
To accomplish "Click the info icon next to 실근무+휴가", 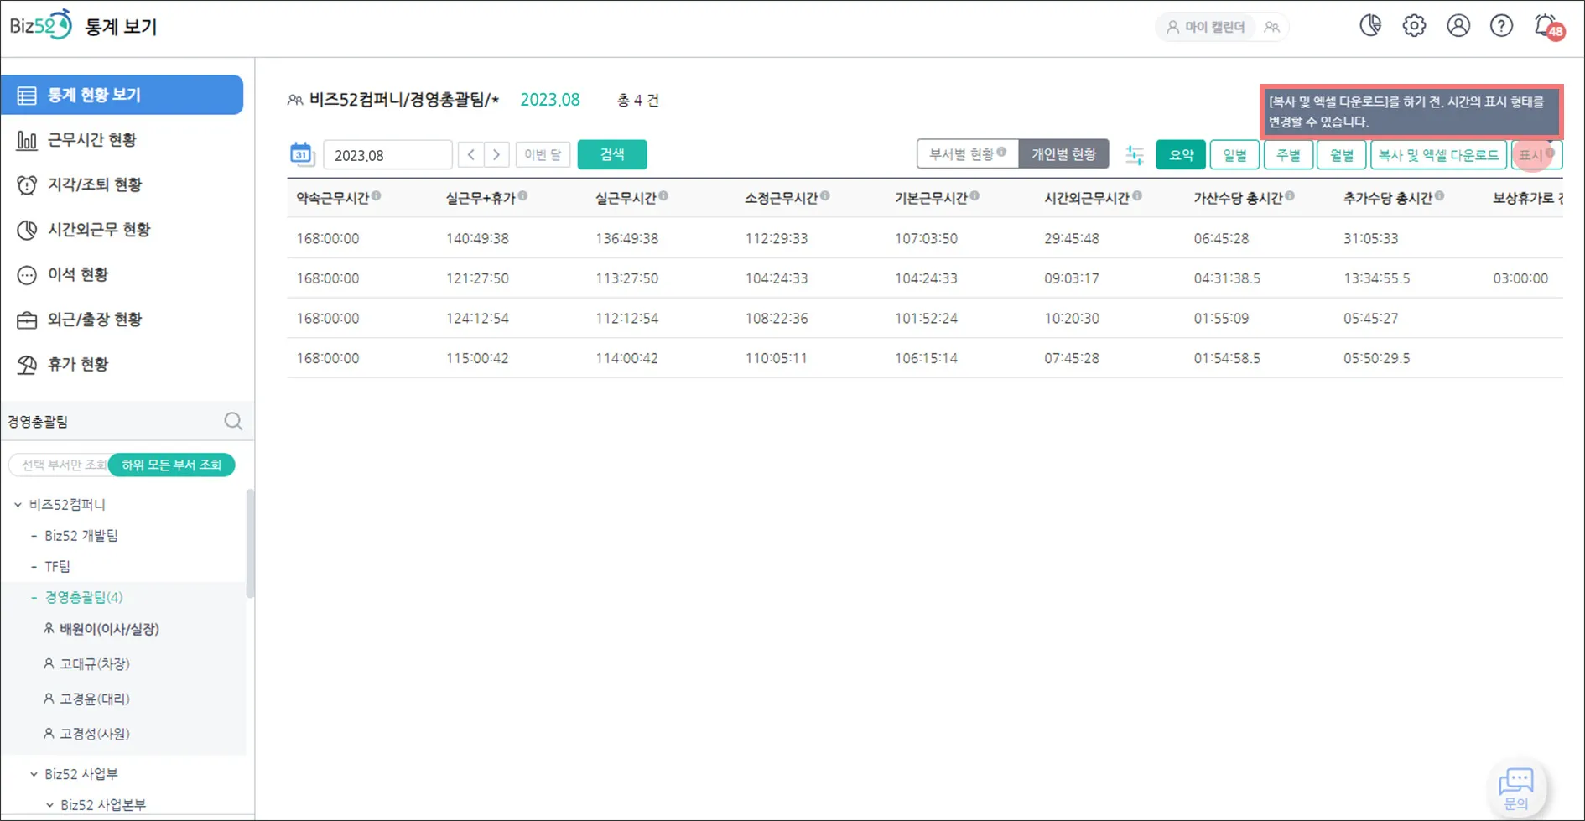I will [522, 196].
